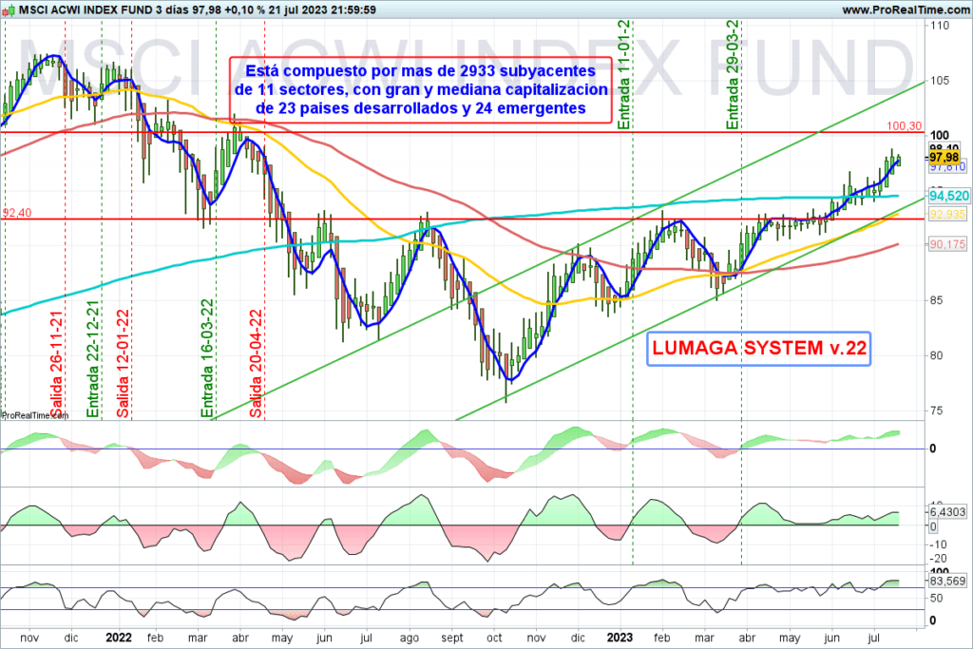Click the candlestick icon beside the chart title
The height and width of the screenshot is (649, 973).
pos(9,10)
